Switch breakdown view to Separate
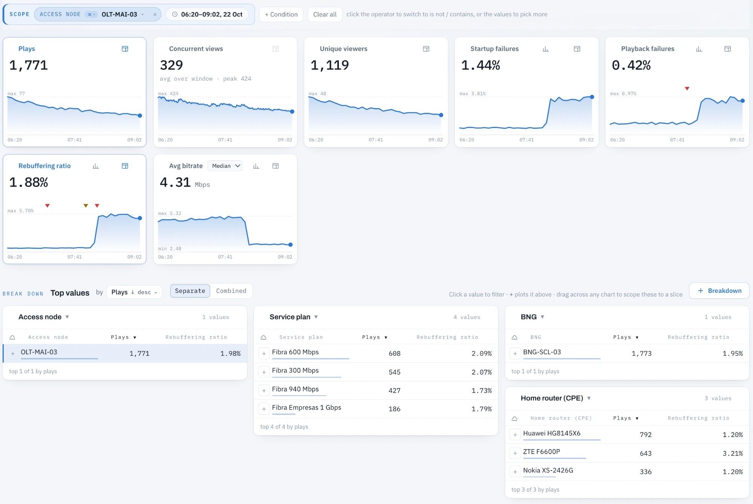 point(190,291)
